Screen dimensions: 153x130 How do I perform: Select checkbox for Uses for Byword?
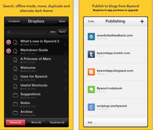9,77
